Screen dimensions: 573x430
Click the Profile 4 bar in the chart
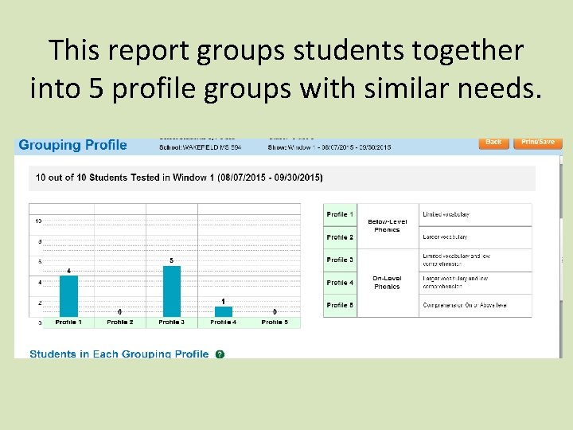[x=224, y=311]
